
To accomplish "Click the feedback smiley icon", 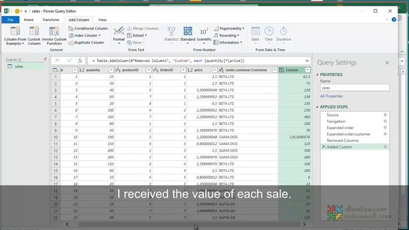I will tap(17, 11).
